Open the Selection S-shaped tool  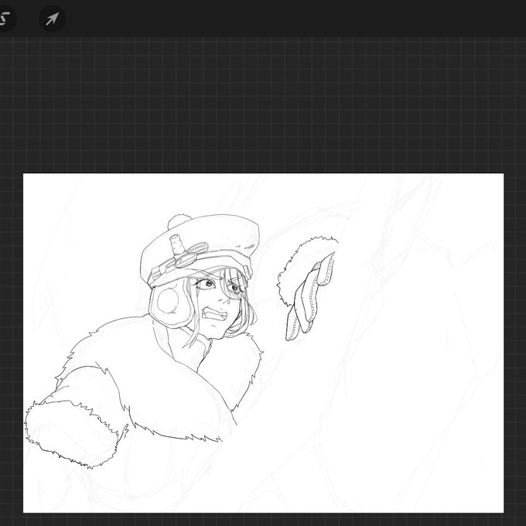(x=5, y=19)
